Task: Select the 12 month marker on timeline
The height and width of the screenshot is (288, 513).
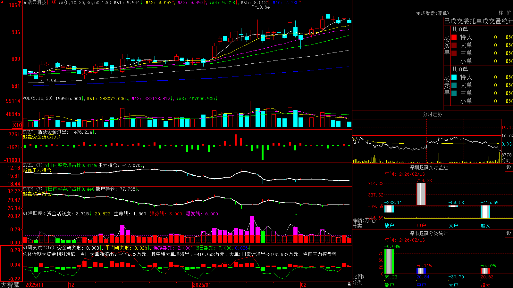Action: [x=72, y=285]
